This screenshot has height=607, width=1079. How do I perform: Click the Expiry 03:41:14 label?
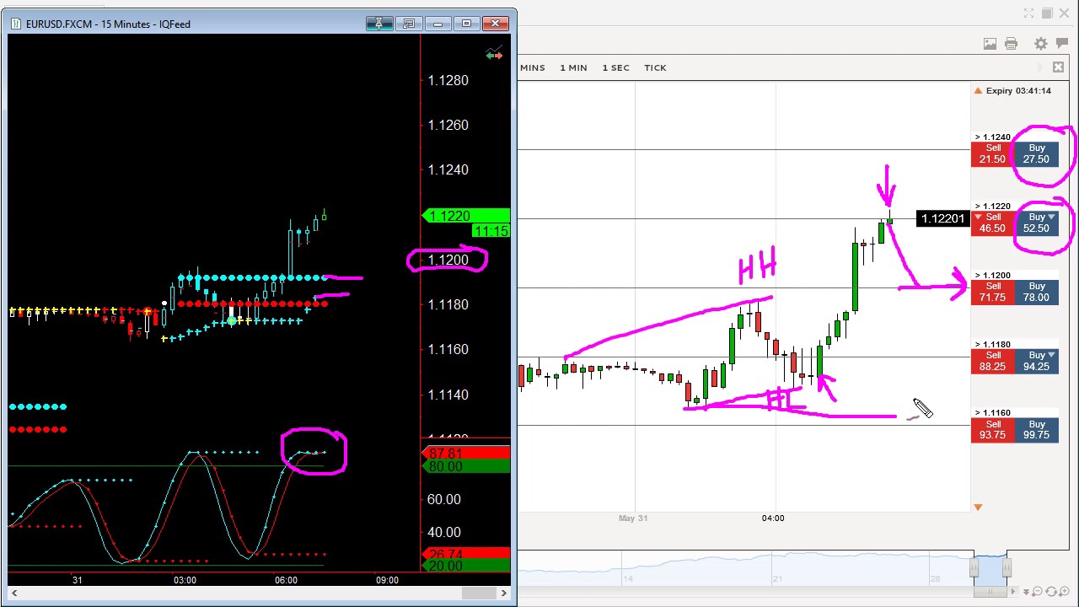click(x=1018, y=90)
